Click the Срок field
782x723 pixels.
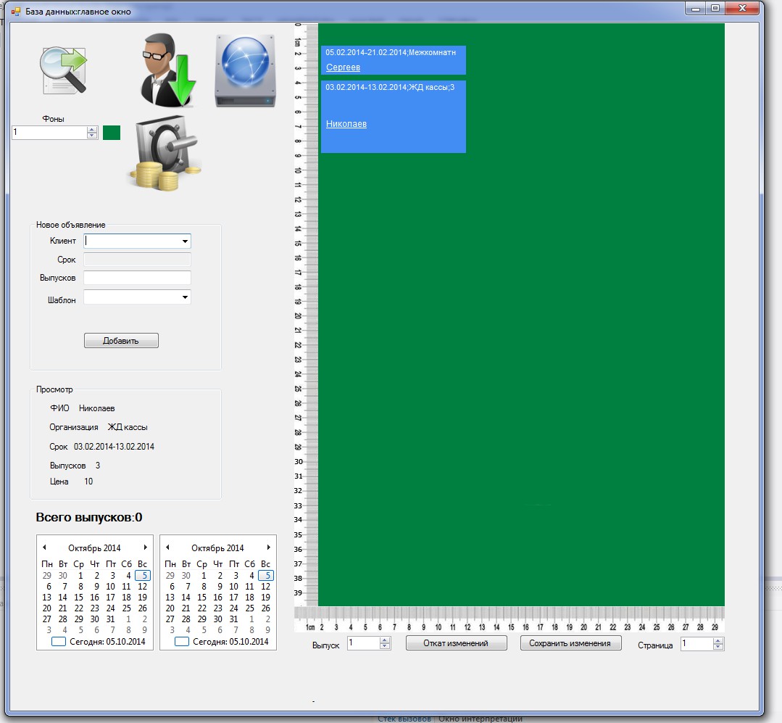coord(137,260)
